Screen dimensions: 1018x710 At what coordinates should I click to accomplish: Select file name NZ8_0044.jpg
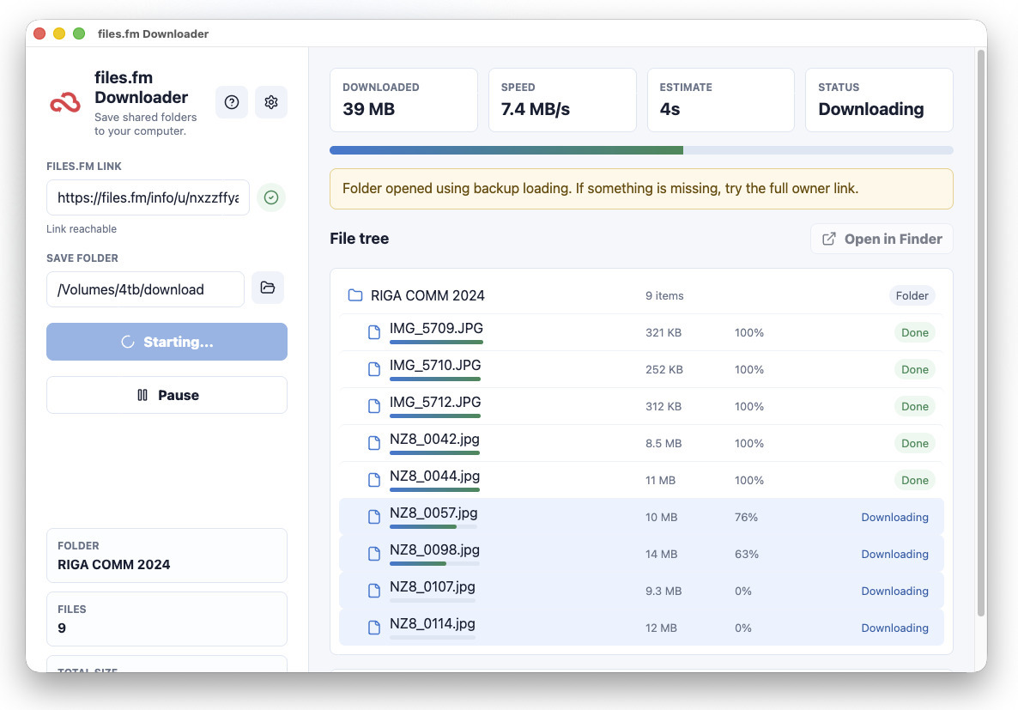[x=434, y=476]
